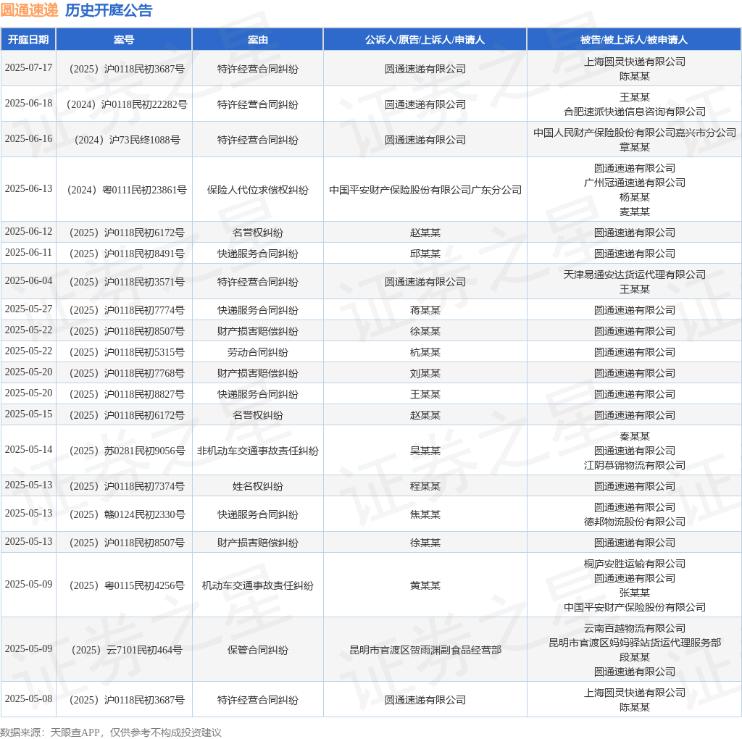
Task: Click case number (2025)赣0124民初2330号
Action: tap(127, 514)
